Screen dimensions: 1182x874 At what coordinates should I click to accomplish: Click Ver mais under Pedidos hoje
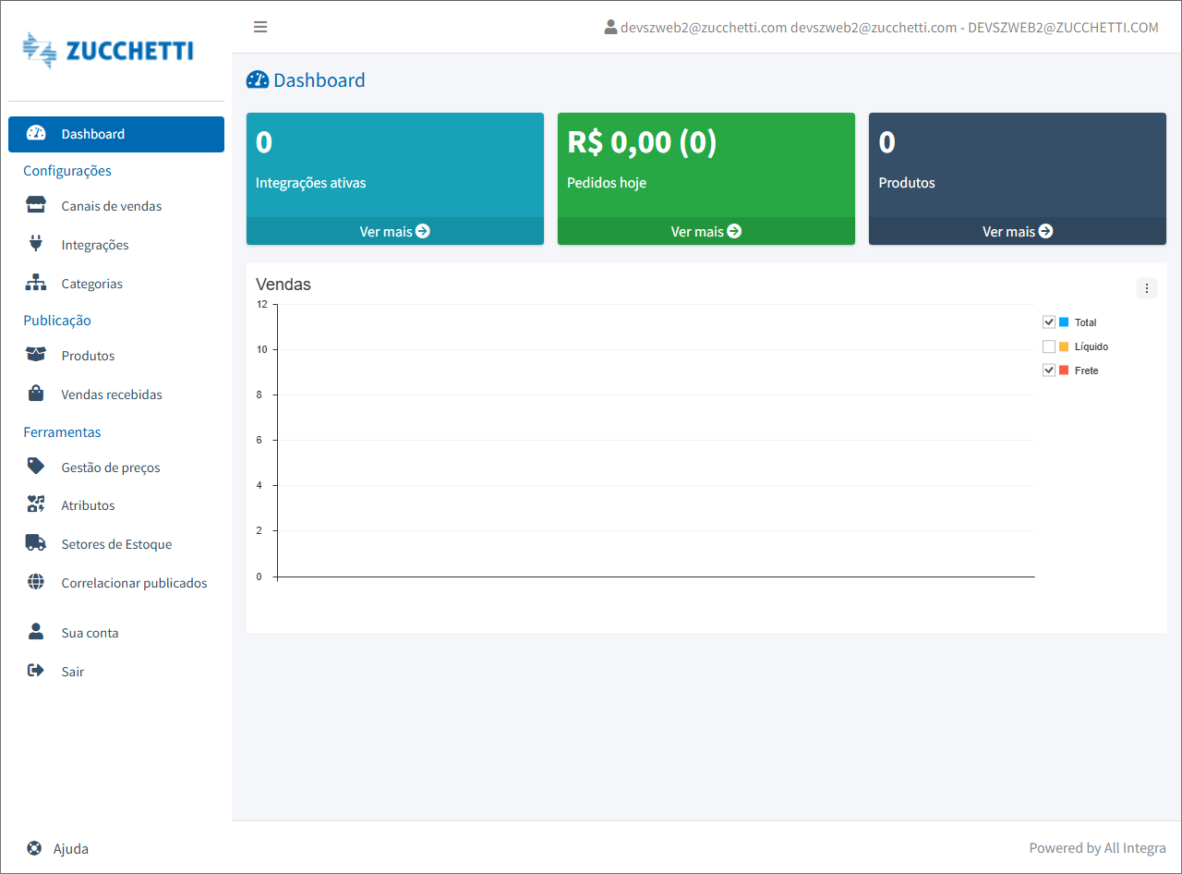[706, 231]
